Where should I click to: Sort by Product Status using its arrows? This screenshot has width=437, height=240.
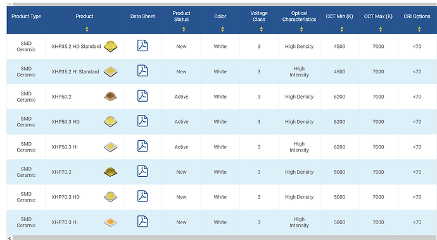[184, 29]
